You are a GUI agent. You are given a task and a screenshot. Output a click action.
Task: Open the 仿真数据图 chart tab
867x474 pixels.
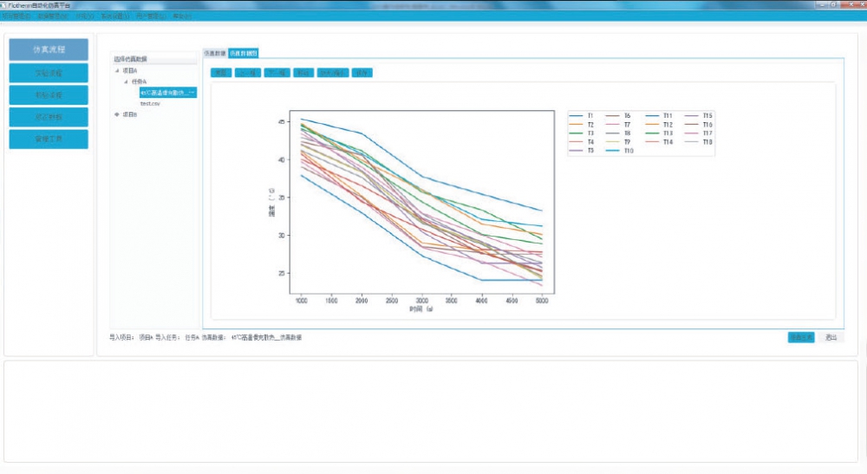pyautogui.click(x=243, y=53)
